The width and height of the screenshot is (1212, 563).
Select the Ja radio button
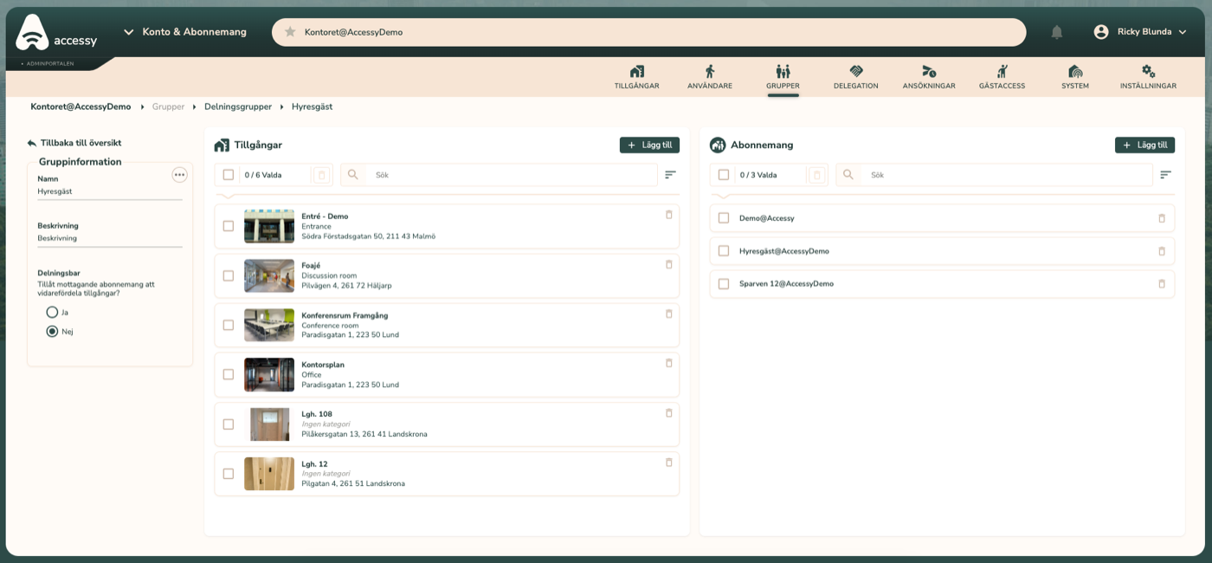(52, 312)
